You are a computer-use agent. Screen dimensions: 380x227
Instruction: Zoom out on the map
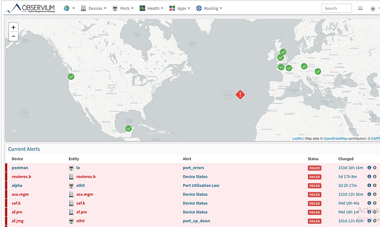13,36
